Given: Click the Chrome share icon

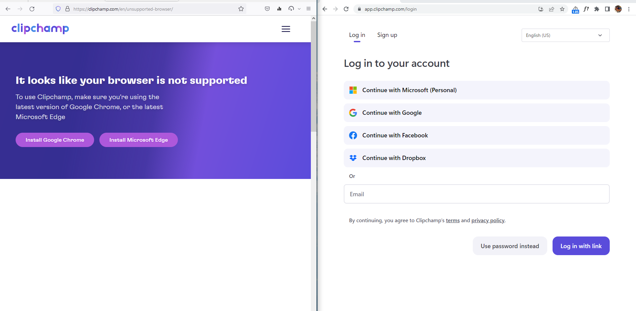Looking at the screenshot, I should (552, 9).
